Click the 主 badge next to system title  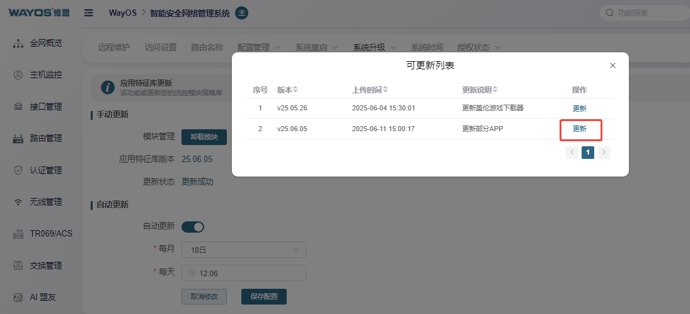241,13
